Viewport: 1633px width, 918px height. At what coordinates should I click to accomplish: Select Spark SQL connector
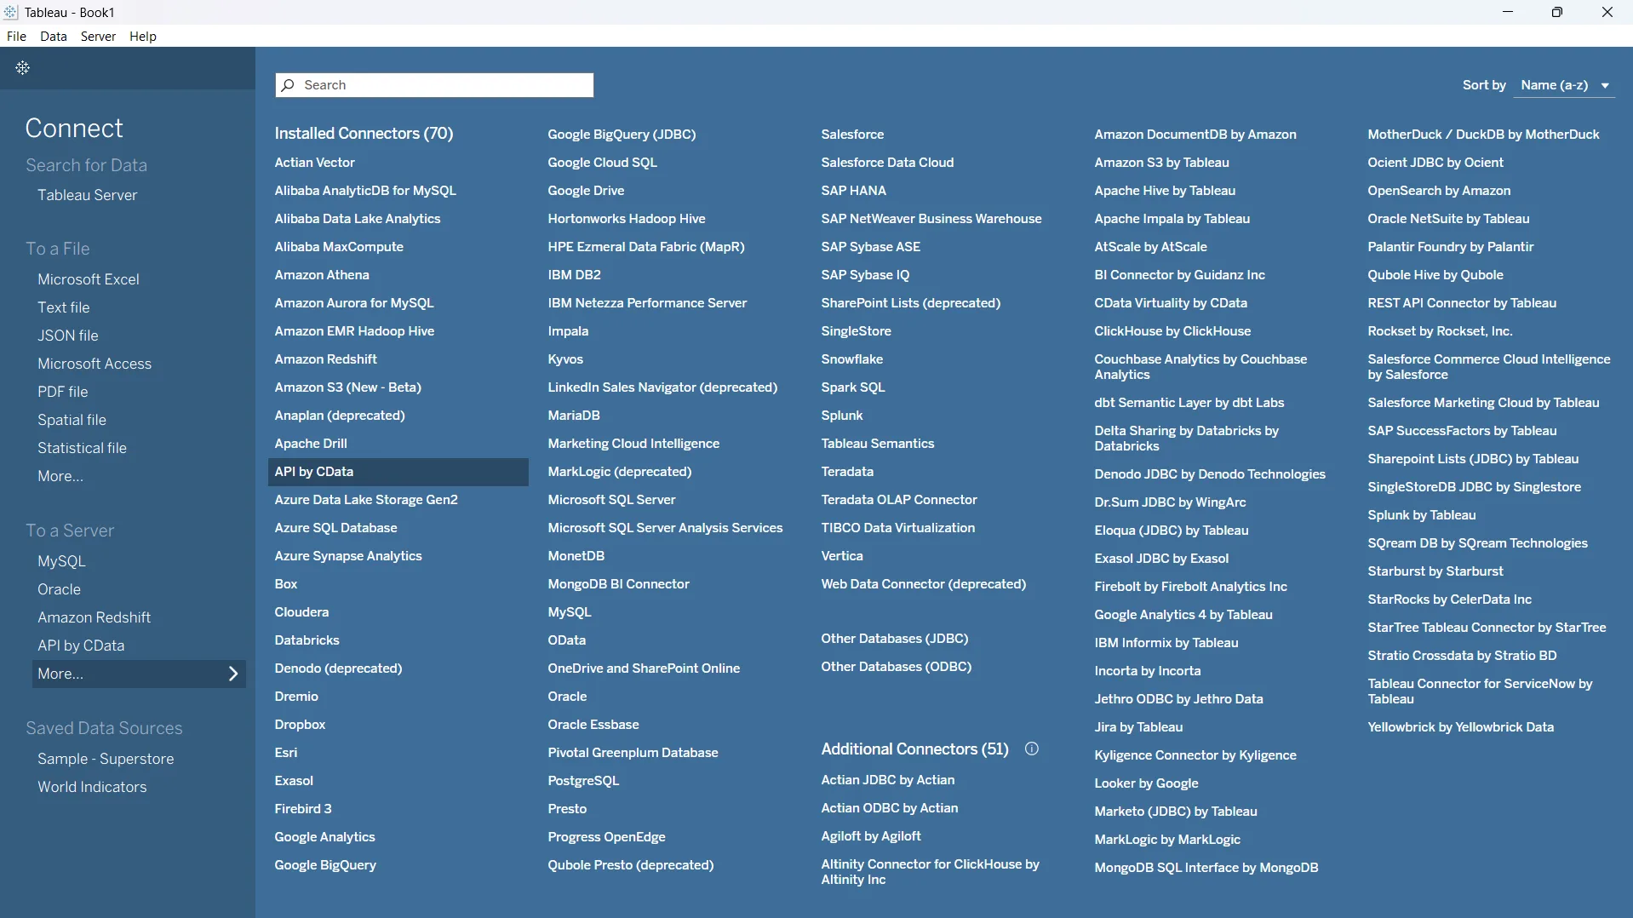(853, 387)
